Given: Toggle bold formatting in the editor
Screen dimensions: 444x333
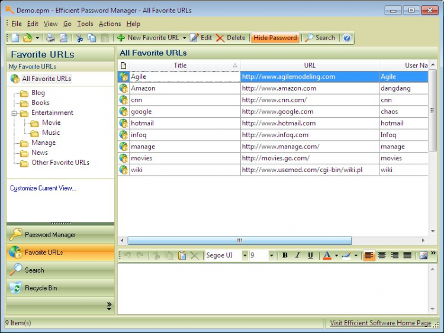Looking at the screenshot, I should coord(285,256).
